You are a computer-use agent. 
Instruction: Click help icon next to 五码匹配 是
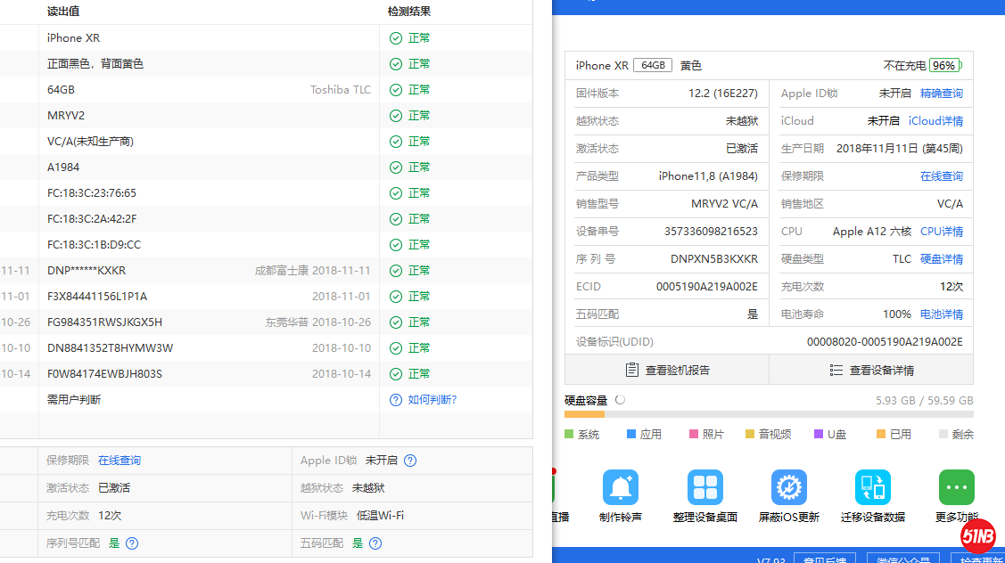(375, 543)
